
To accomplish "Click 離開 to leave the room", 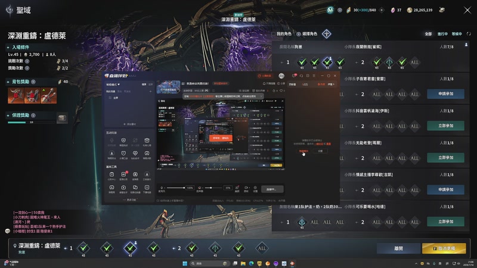I will click(x=398, y=248).
